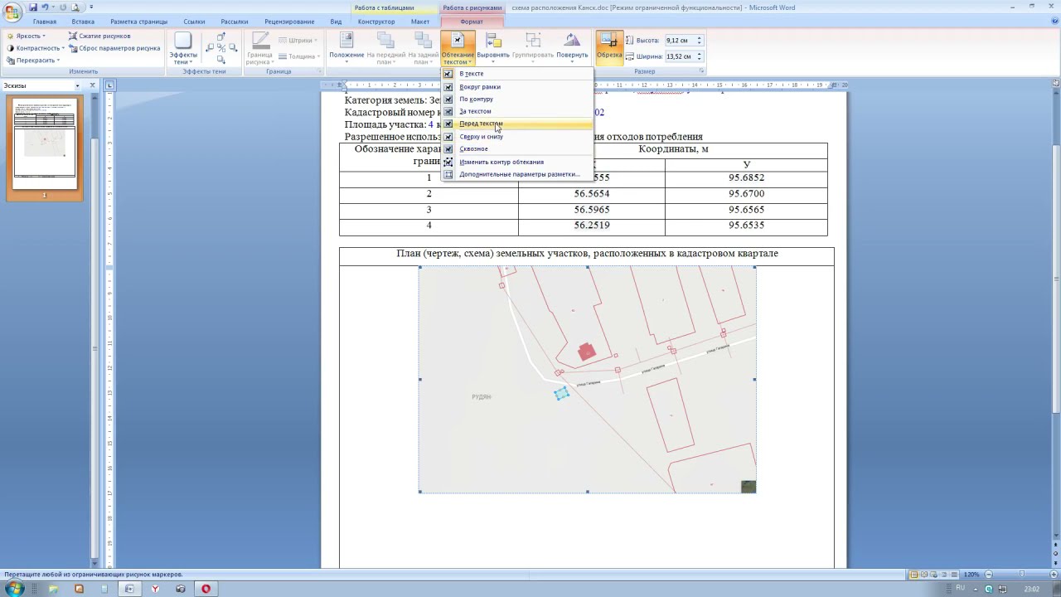Select Сверху и снизу wrapping option
1061x597 pixels.
[517, 136]
